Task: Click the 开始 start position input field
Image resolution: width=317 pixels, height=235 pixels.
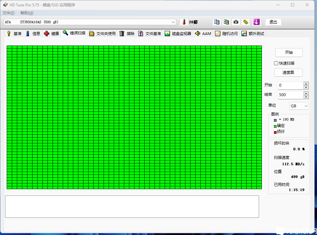Action: [291, 85]
